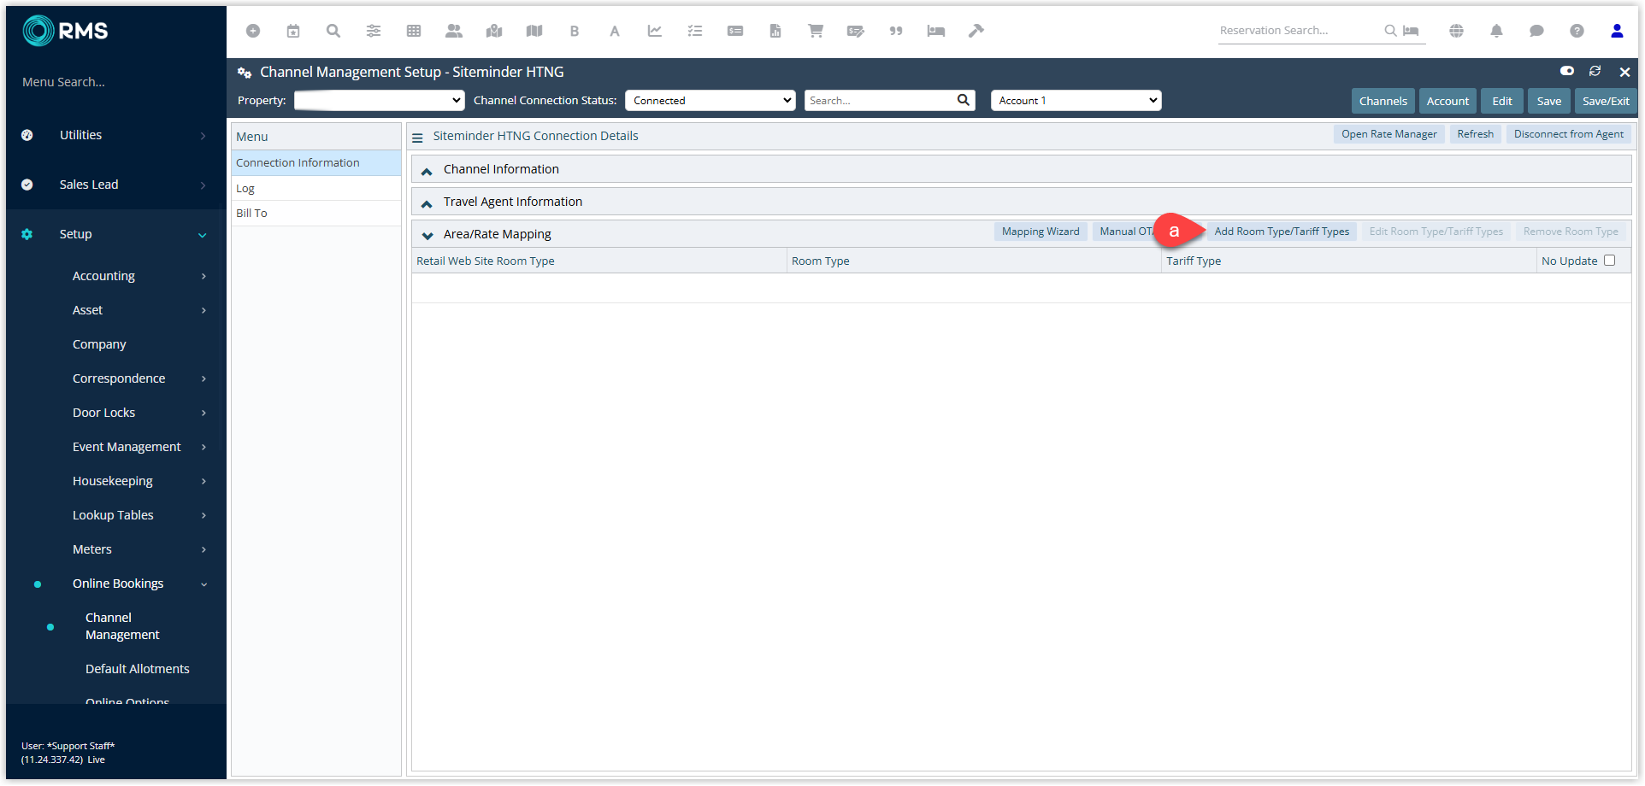Click the hammer tool icon in toolbar
Viewport: 1645px width, 786px height.
coord(976,31)
